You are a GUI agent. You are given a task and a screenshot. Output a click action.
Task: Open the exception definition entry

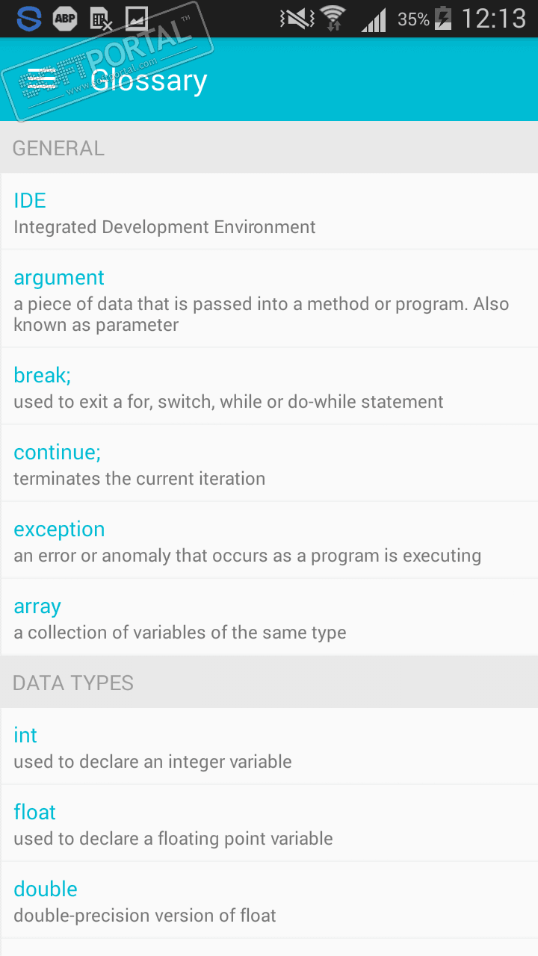269,541
